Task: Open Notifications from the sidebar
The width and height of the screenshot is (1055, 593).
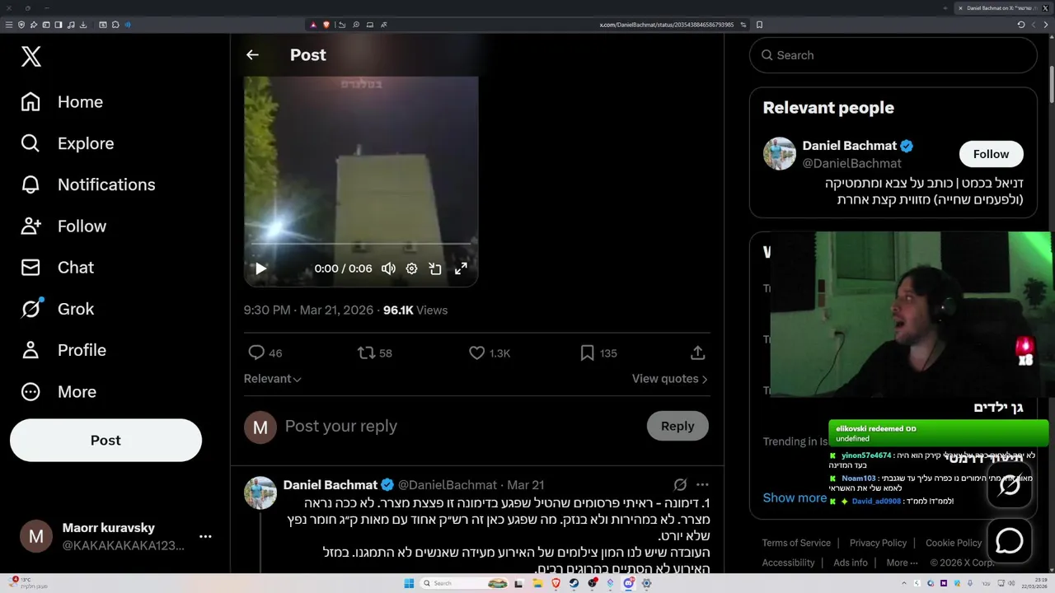Action: point(88,184)
